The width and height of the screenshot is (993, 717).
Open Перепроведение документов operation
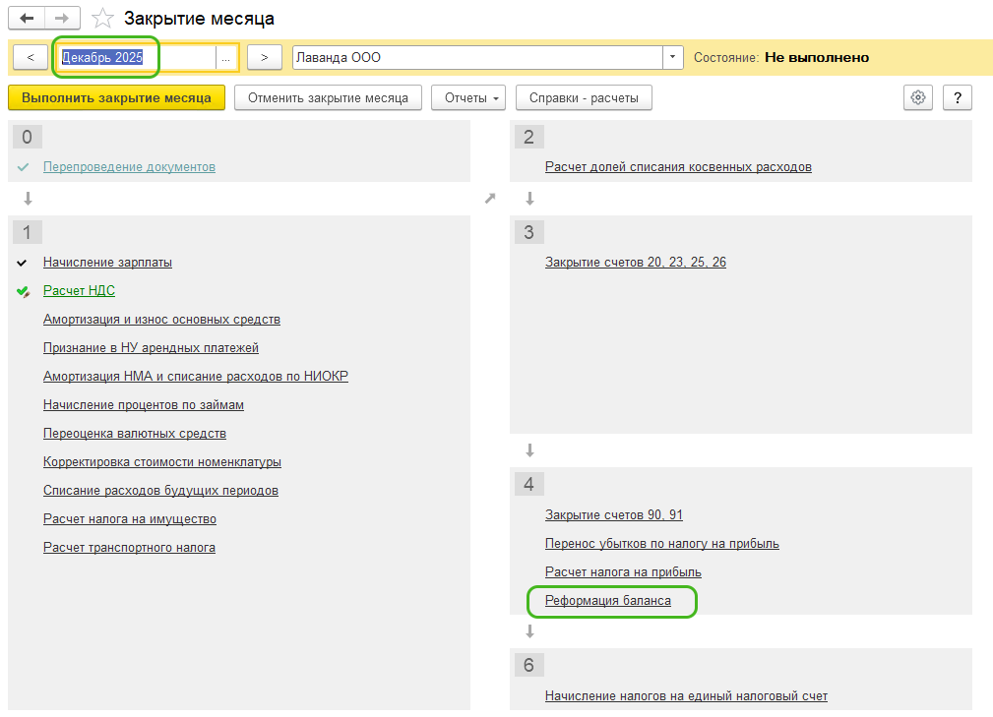click(x=129, y=167)
